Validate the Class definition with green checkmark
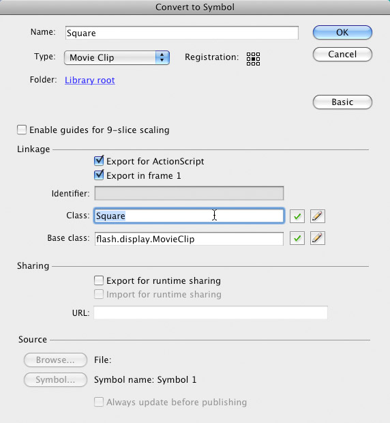Viewport: 390px width, 423px height. pos(297,216)
